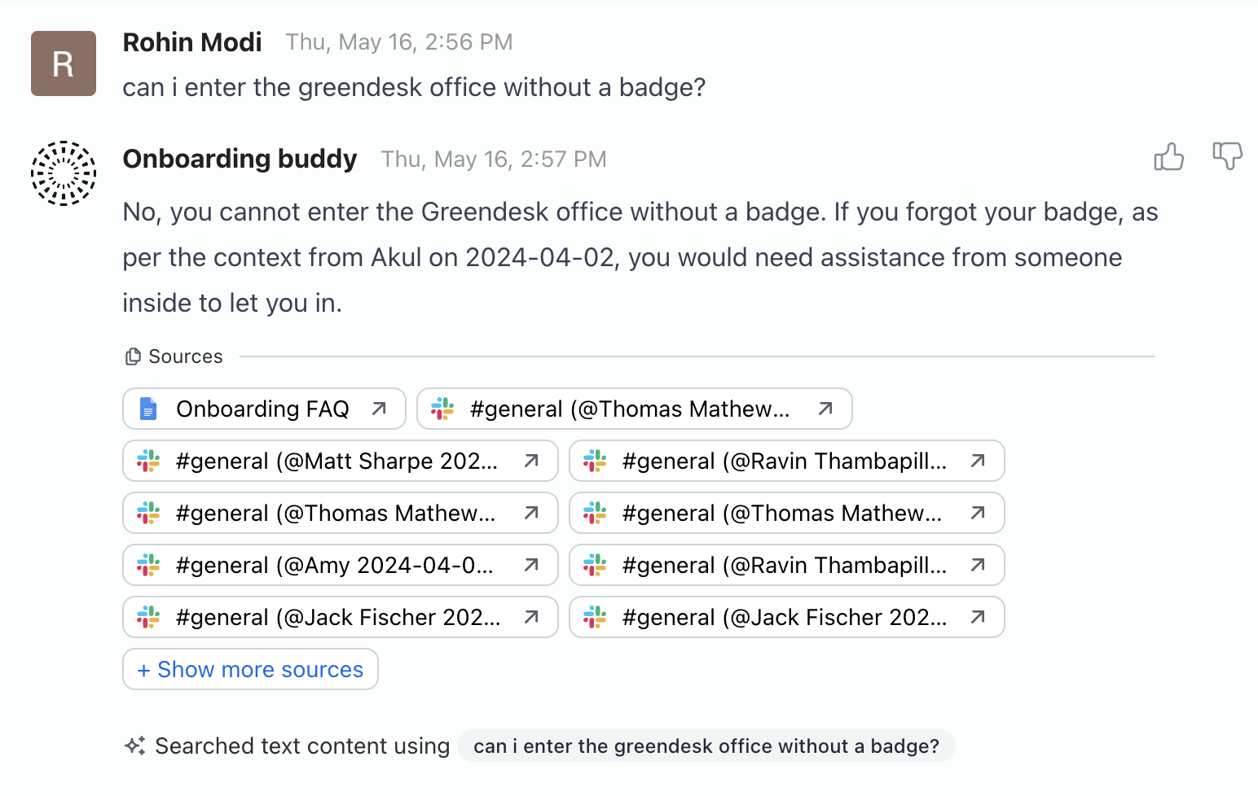Click Rohin Modi's avatar
The height and width of the screenshot is (796, 1258).
[x=64, y=63]
